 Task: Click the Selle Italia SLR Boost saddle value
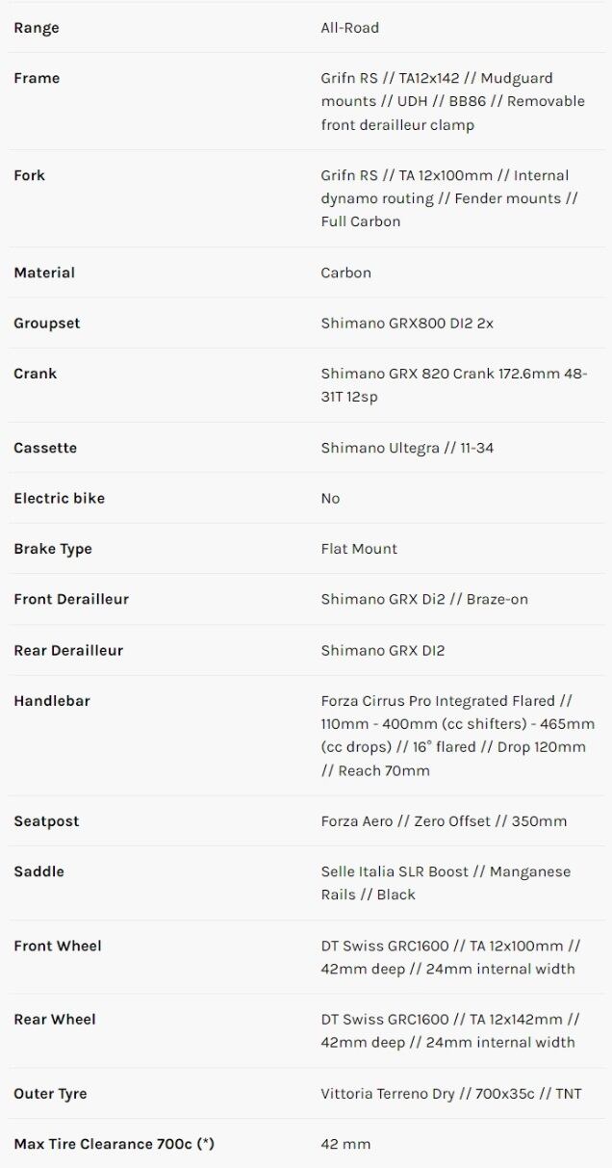(446, 883)
